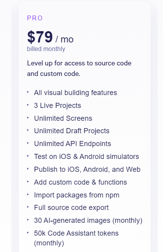Click "Full source code export" item

pyautogui.click(x=72, y=208)
